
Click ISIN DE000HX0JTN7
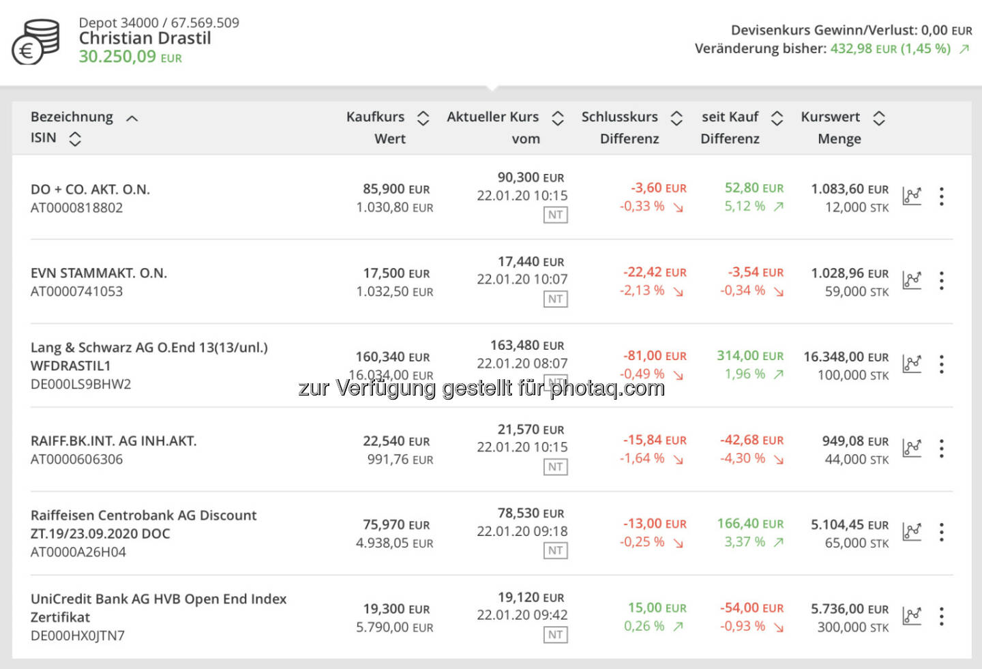point(78,636)
